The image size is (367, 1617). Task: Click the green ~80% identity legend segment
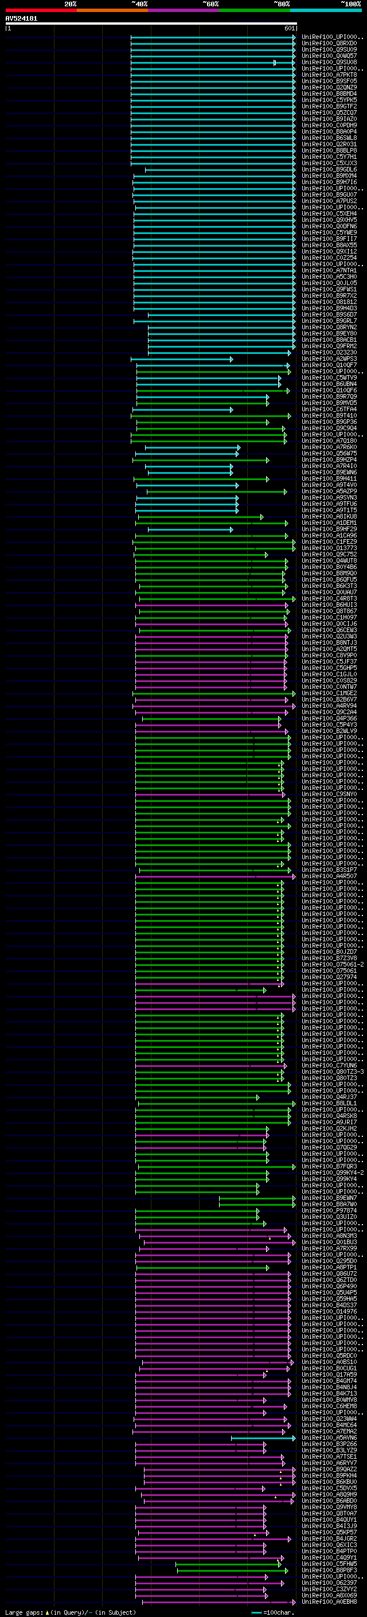click(x=255, y=10)
